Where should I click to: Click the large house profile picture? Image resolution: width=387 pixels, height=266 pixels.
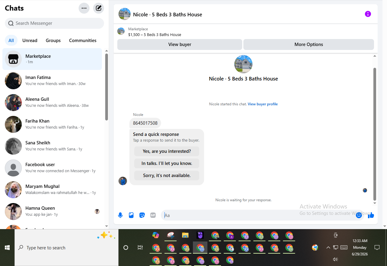[243, 64]
